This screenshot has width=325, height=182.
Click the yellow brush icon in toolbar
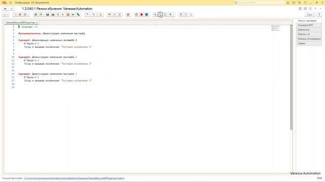pyautogui.click(x=101, y=15)
